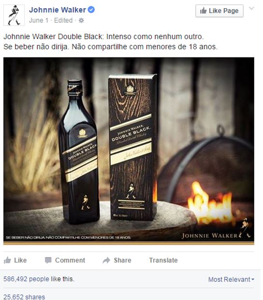This screenshot has height=300, width=263.
Task: Click the Share text button
Action: point(122,260)
